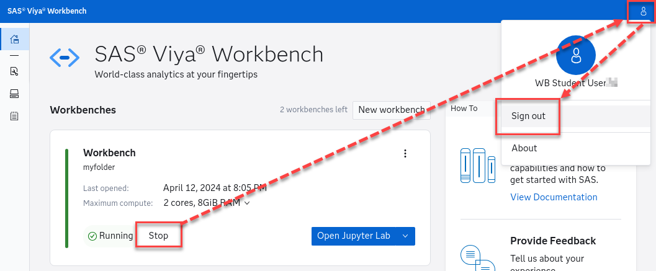Open the Home page from the sidebar
This screenshot has height=271, width=656.
tap(14, 39)
